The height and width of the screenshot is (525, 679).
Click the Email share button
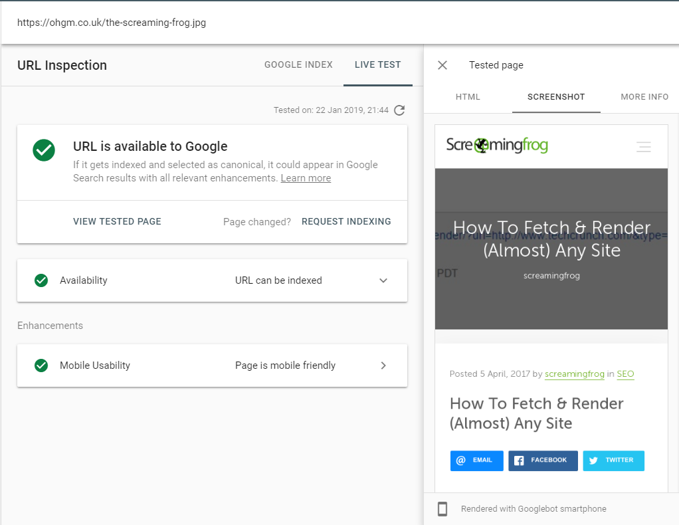point(477,461)
